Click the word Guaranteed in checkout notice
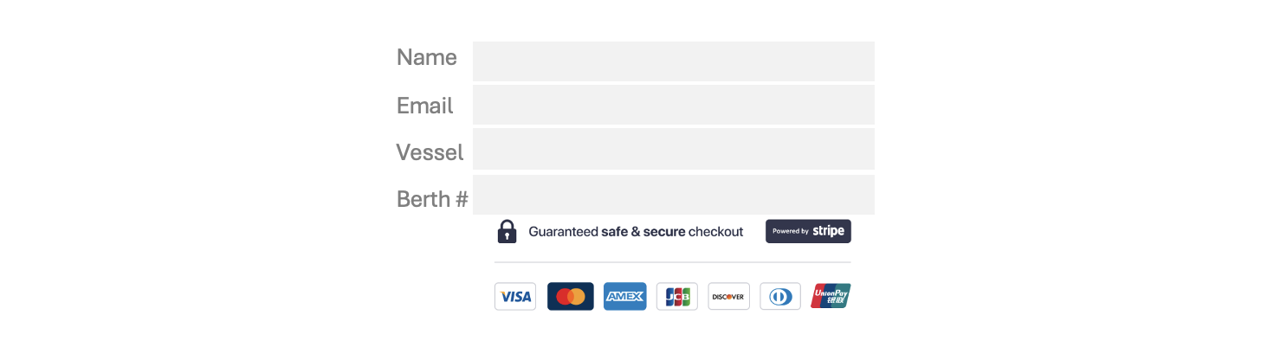The image size is (1280, 341). [x=563, y=232]
